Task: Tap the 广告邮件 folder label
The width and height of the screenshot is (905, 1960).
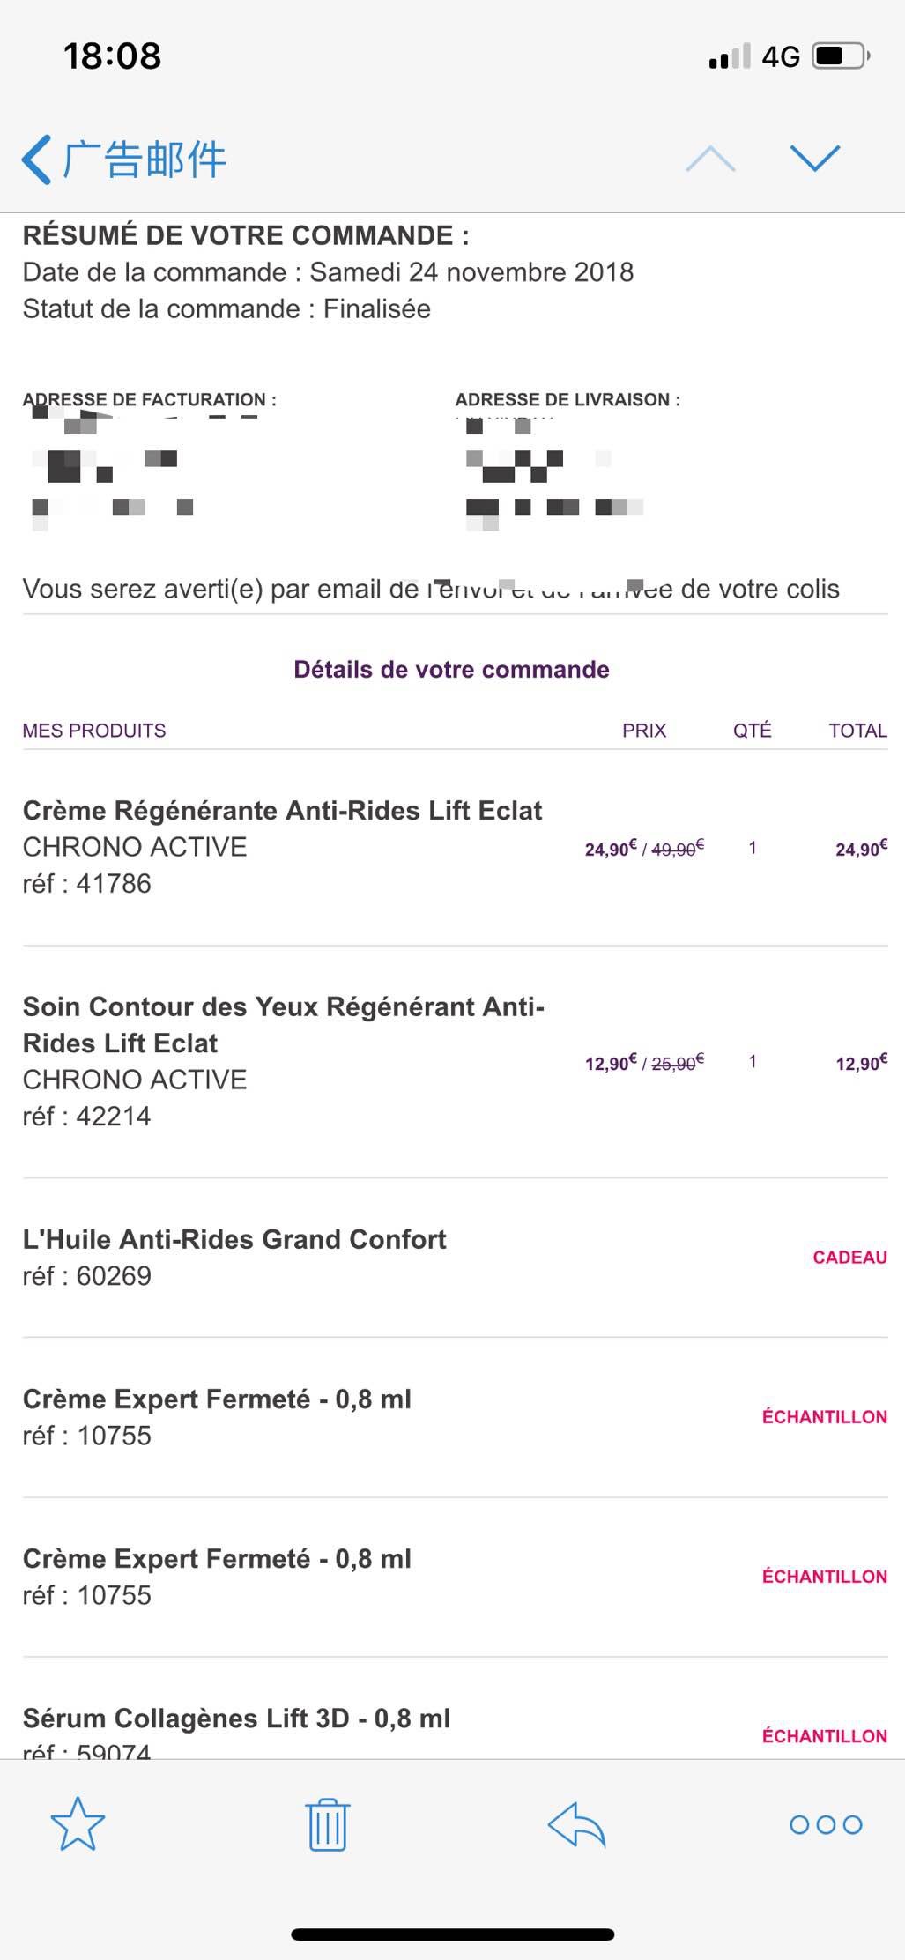Action: (x=144, y=160)
